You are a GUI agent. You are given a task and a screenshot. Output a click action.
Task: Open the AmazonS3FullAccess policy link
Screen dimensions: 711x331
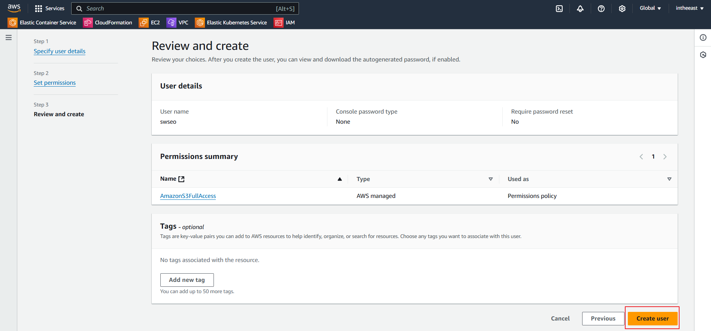point(188,196)
